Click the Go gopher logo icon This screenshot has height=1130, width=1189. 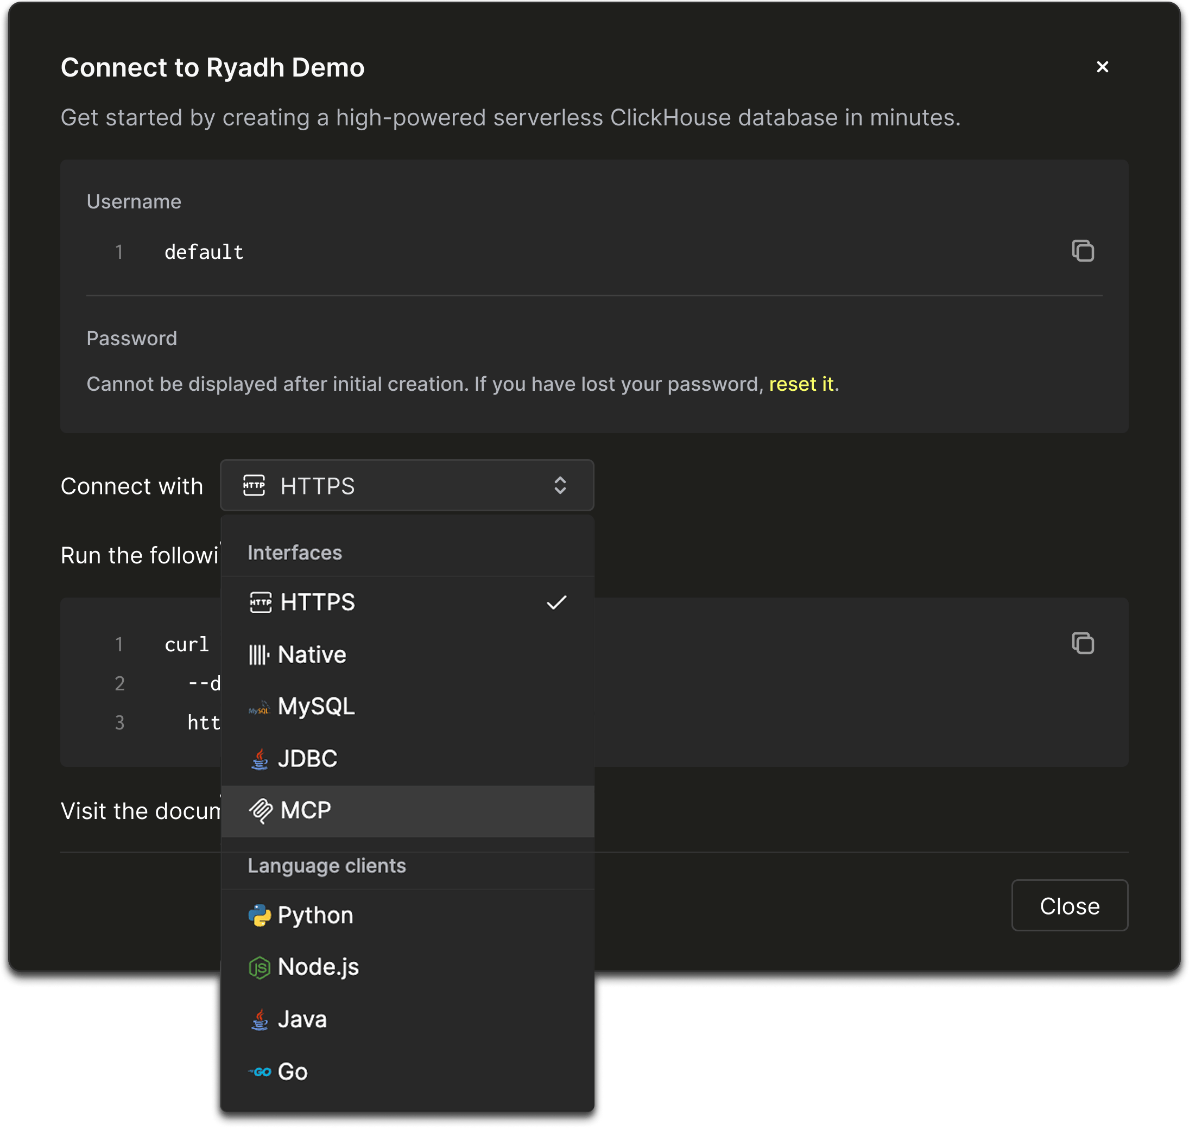click(x=259, y=1071)
